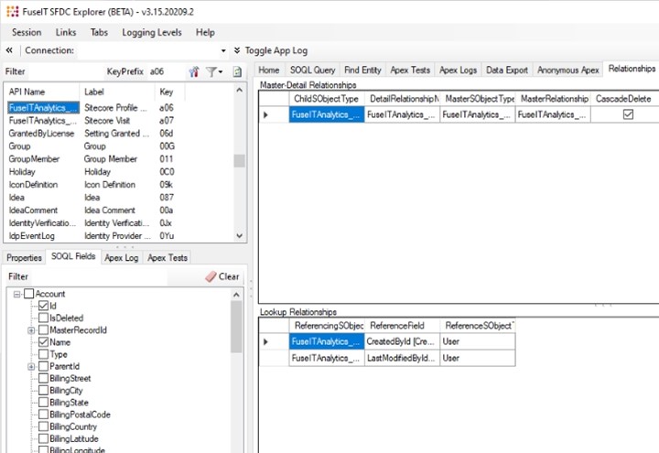Open the funnel filter dropdown arrow
Viewport: 659px width, 453px height.
221,72
